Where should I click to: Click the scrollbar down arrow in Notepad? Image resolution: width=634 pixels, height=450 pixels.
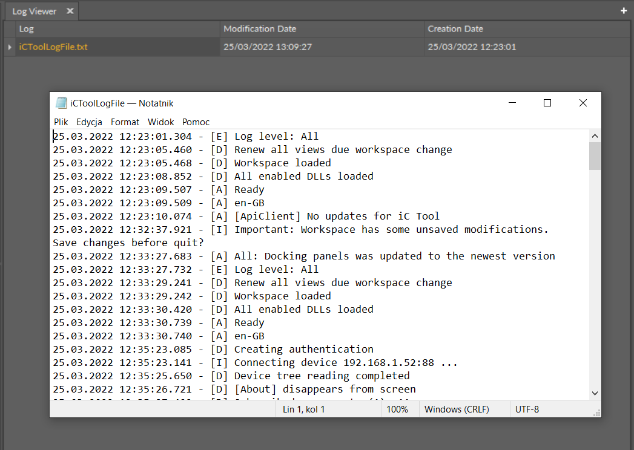pos(595,393)
